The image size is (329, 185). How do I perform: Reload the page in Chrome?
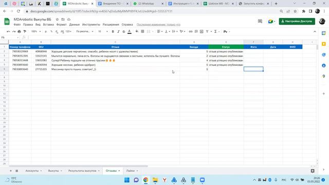click(x=19, y=11)
